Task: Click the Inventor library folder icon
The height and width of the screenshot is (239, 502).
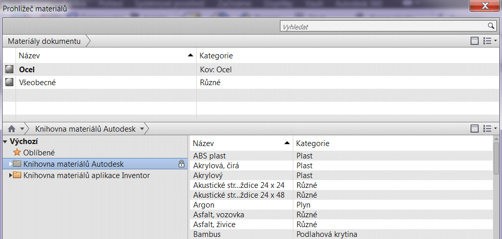Action: (17, 176)
